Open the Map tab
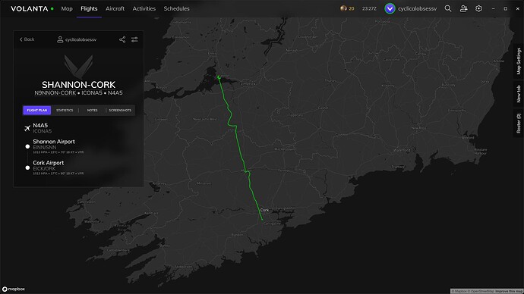 pos(67,8)
